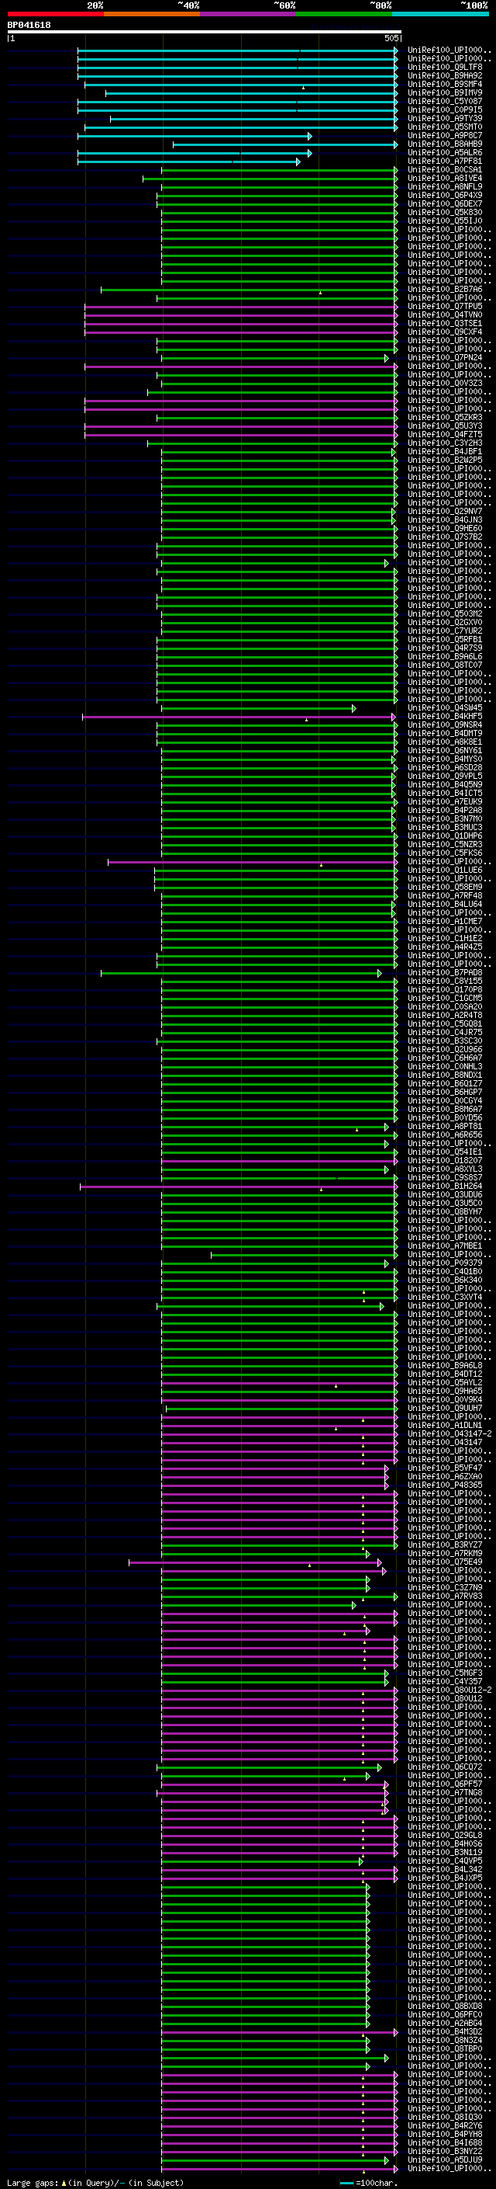Select the UniRef100_Q7TPU5 label
Screen dimensions: 496x2189
point(445,307)
